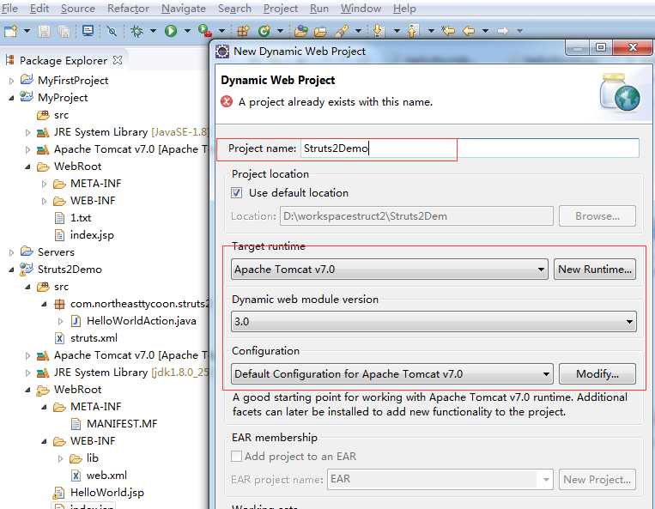Select the Package Explorer tab
The height and width of the screenshot is (509, 655).
63,61
